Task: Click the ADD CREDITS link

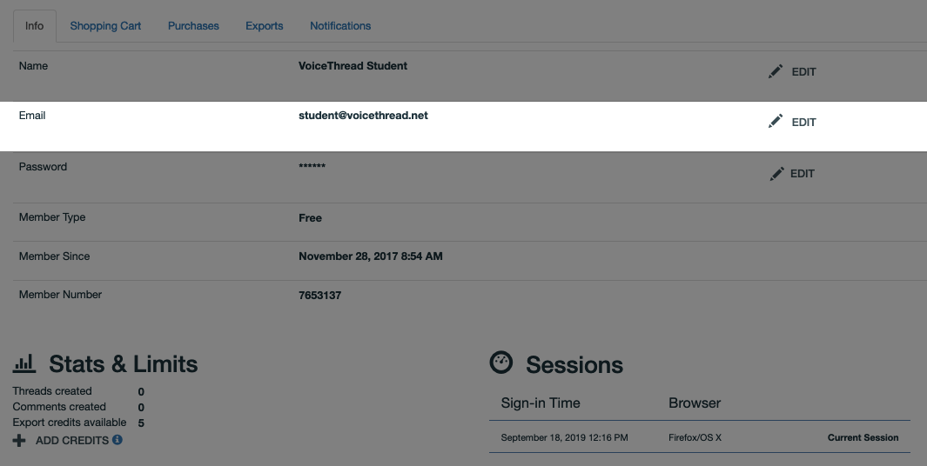Action: (72, 441)
